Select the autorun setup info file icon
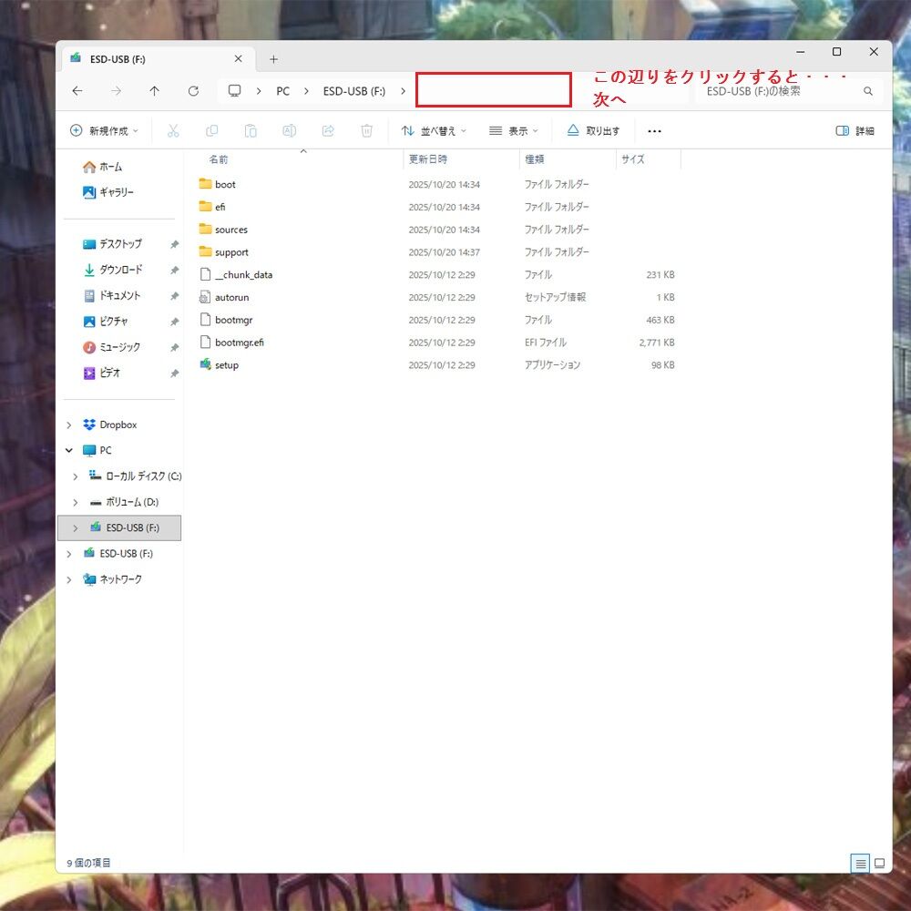Screen dimensions: 911x911 [204, 297]
